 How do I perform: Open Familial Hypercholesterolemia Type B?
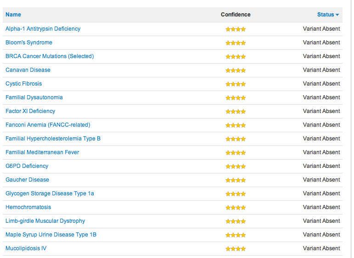53,139
